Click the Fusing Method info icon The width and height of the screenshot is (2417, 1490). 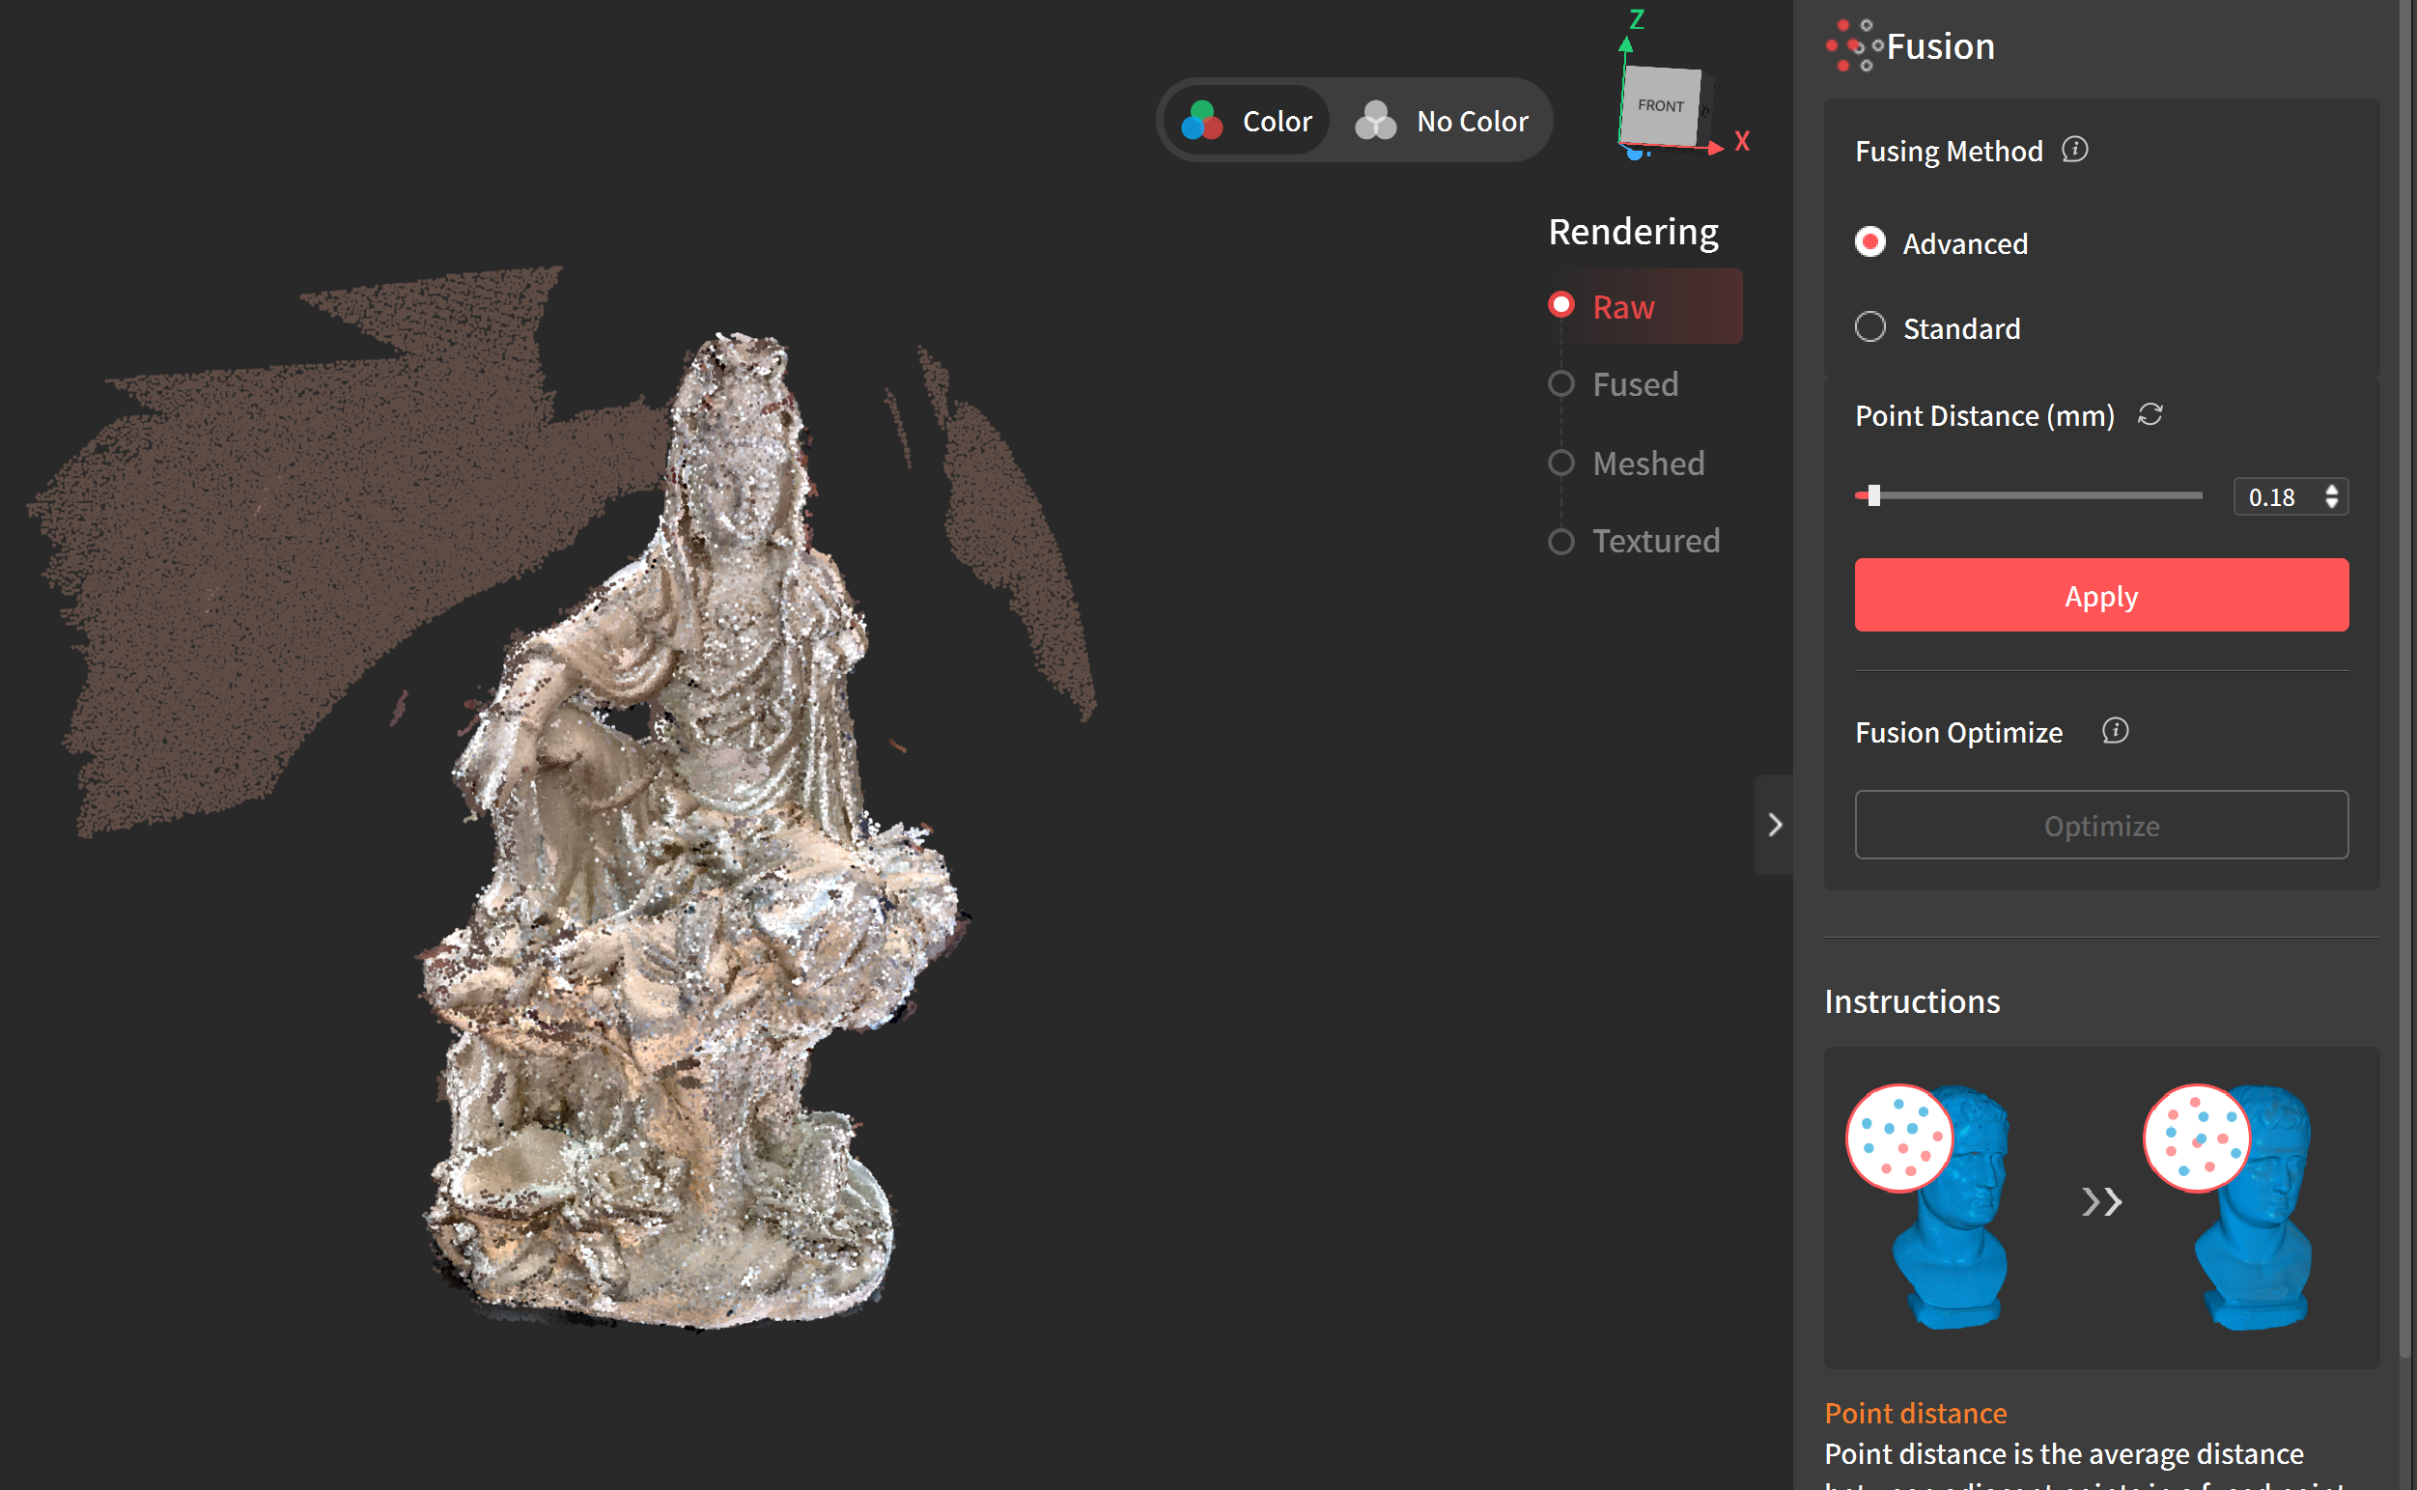pos(2074,150)
